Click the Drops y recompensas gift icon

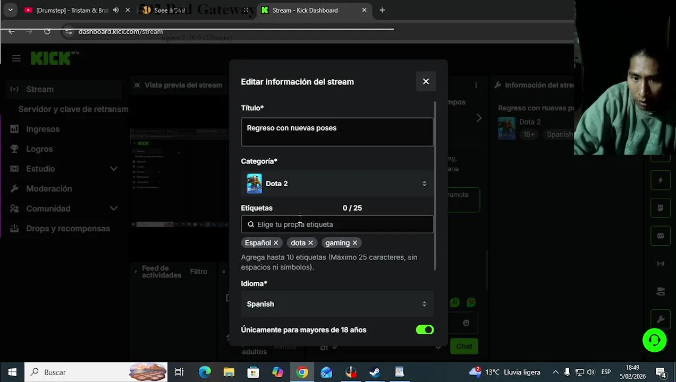[x=14, y=229]
